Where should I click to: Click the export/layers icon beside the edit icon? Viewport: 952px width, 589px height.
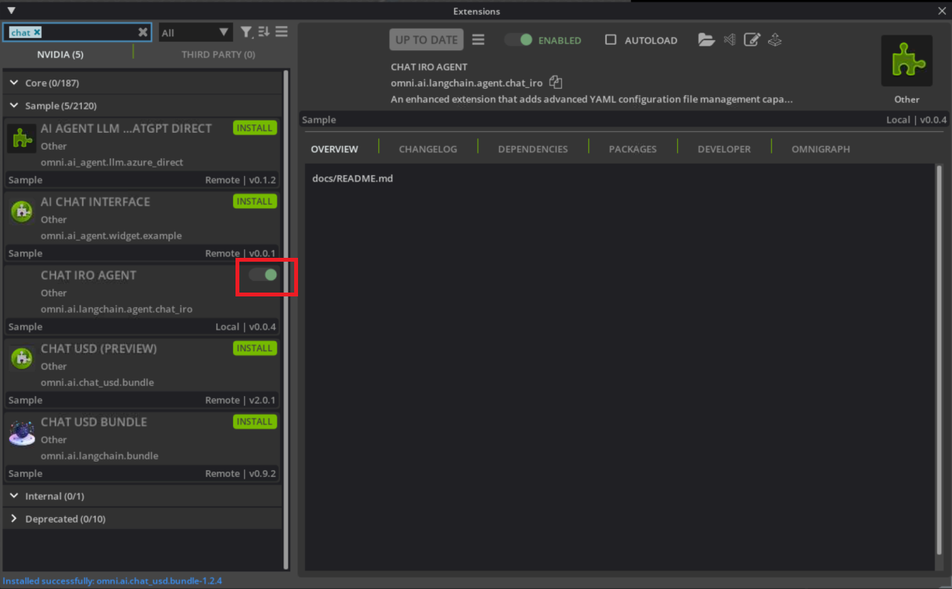coord(774,39)
